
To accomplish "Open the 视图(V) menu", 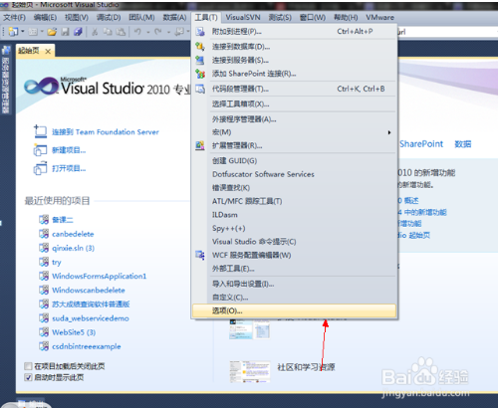I will [77, 17].
